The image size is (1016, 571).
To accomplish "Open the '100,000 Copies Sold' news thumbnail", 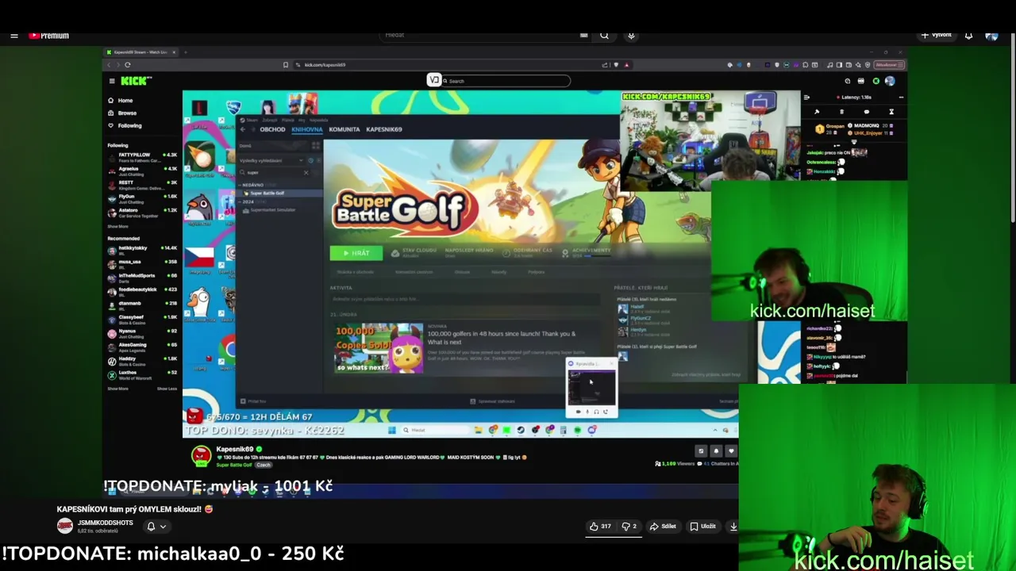I will [x=379, y=347].
